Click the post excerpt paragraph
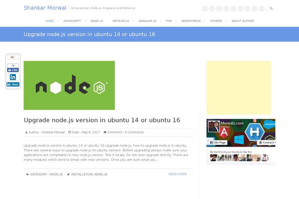Viewport: 299px width, 199px height. (x=106, y=153)
